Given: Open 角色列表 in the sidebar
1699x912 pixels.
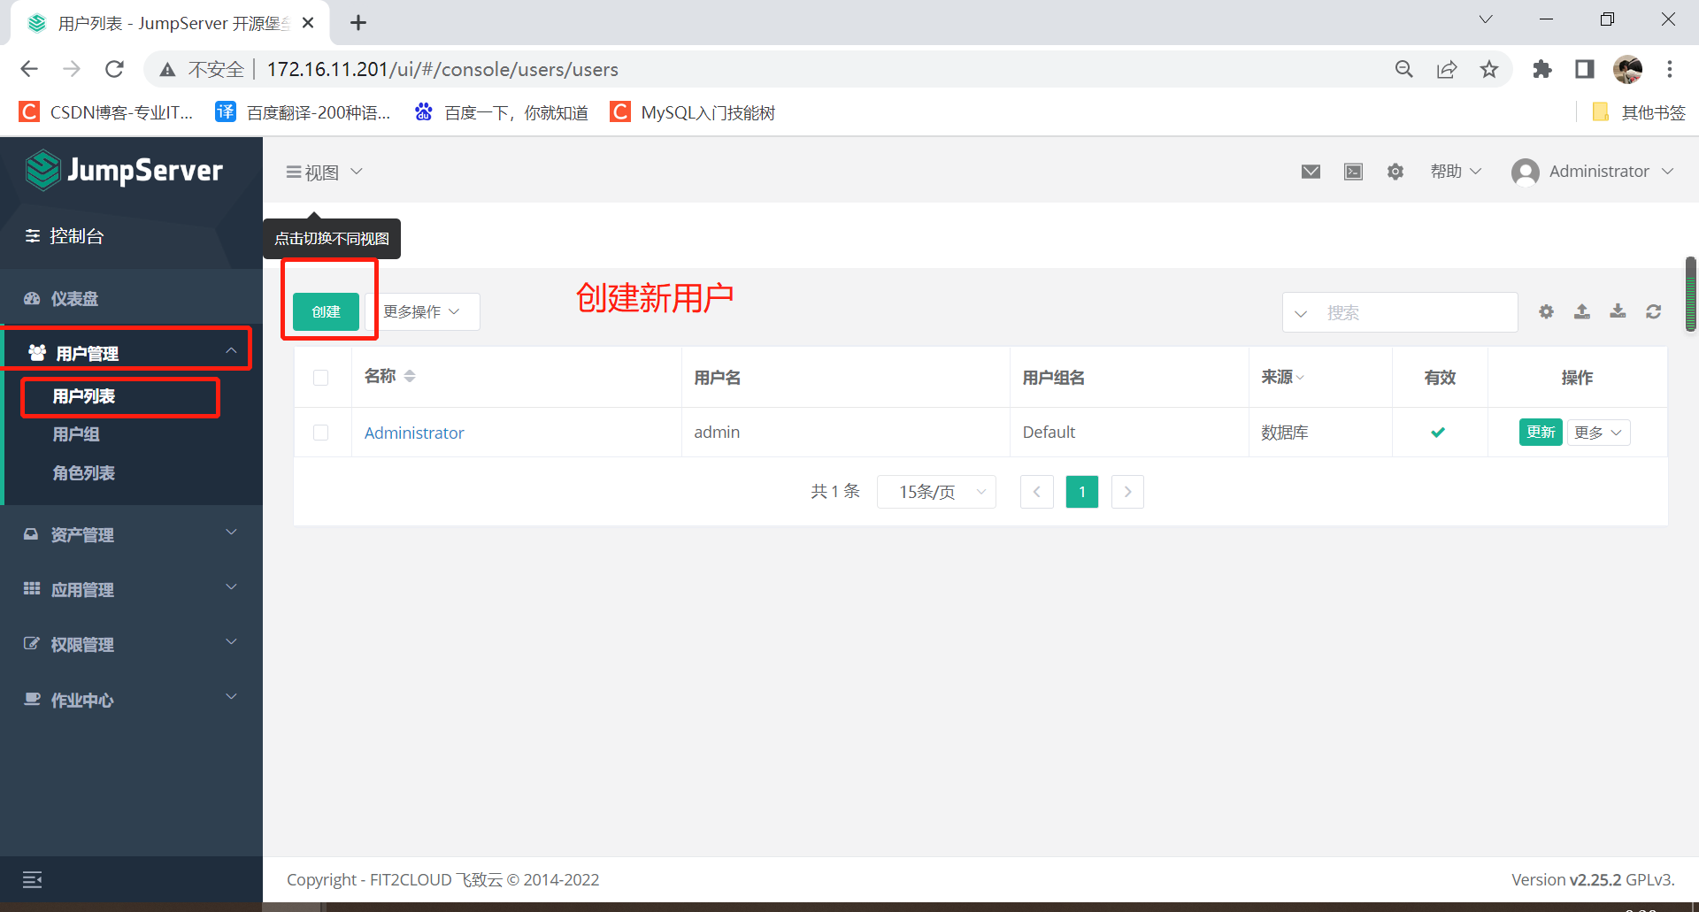Looking at the screenshot, I should click(x=84, y=473).
